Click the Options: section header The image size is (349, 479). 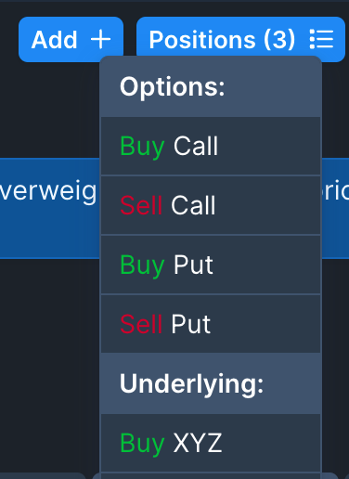pos(211,87)
